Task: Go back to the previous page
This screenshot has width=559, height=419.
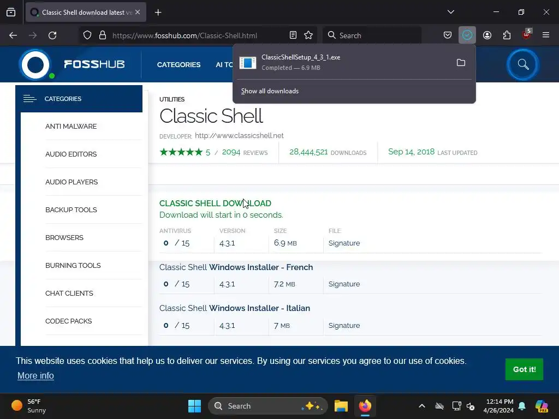Action: tap(13, 35)
